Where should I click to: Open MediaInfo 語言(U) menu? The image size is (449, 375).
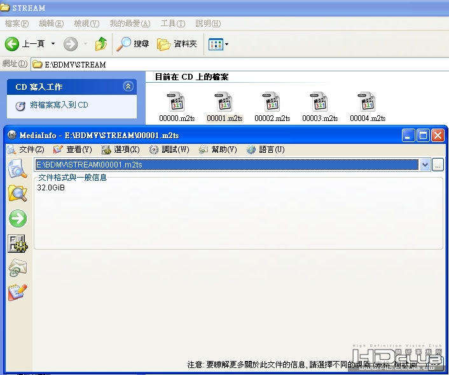pyautogui.click(x=265, y=150)
